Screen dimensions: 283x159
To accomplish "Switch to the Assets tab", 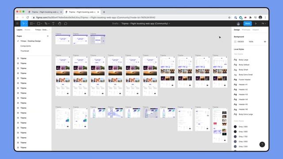I will click(27, 30).
